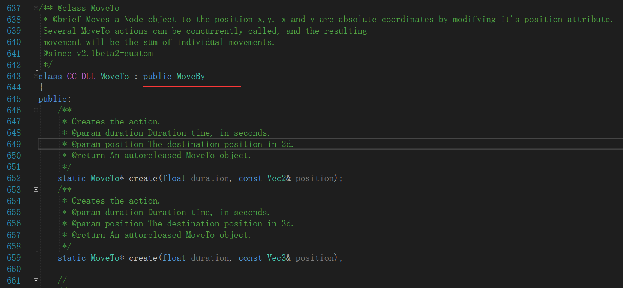Click the 'create' function name on line 659
623x288 pixels.
(x=143, y=258)
